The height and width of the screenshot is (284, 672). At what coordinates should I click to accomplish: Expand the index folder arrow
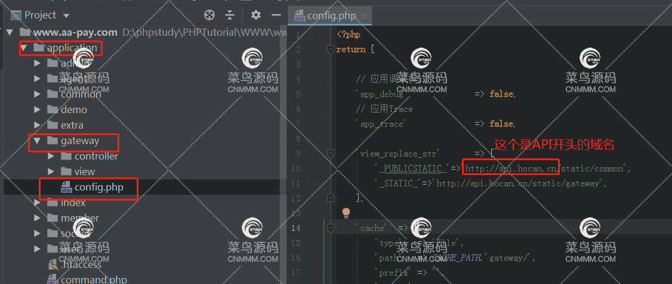[37, 202]
